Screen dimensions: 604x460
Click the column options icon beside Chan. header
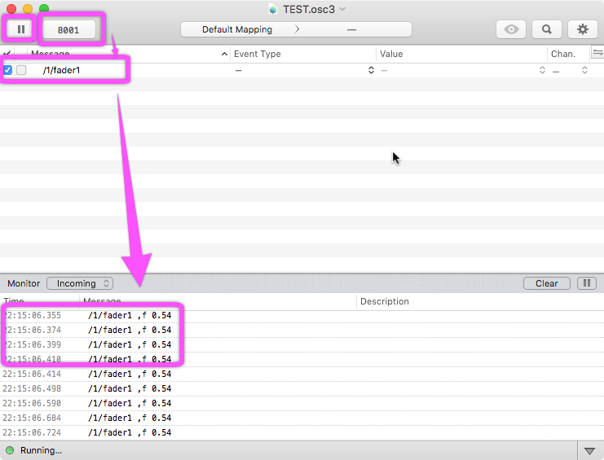click(x=597, y=53)
